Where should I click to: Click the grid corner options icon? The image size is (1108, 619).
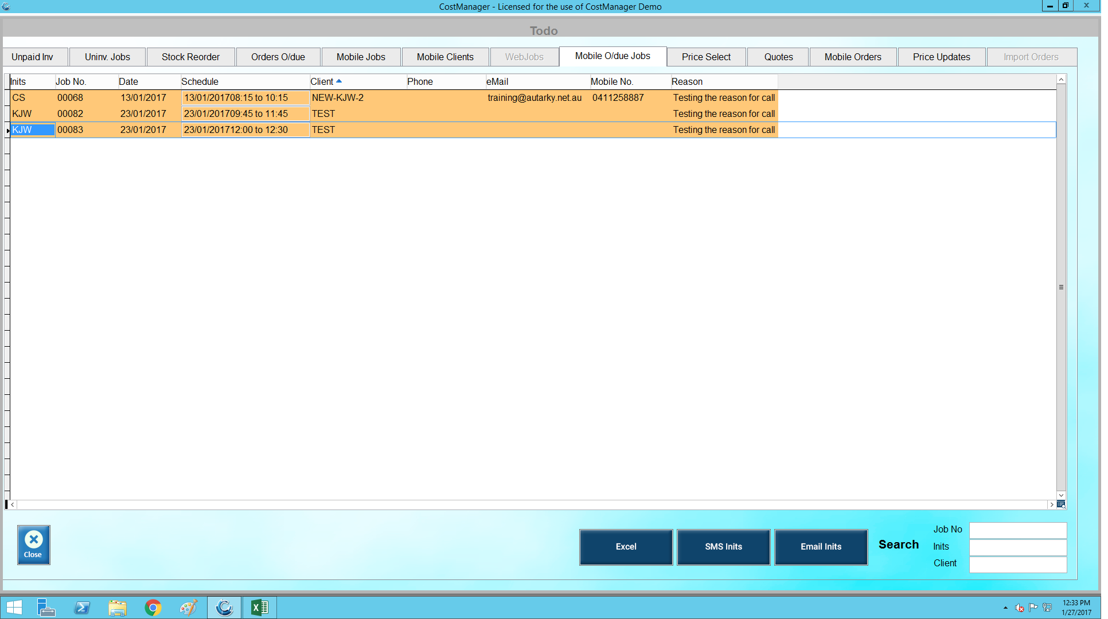click(1061, 504)
